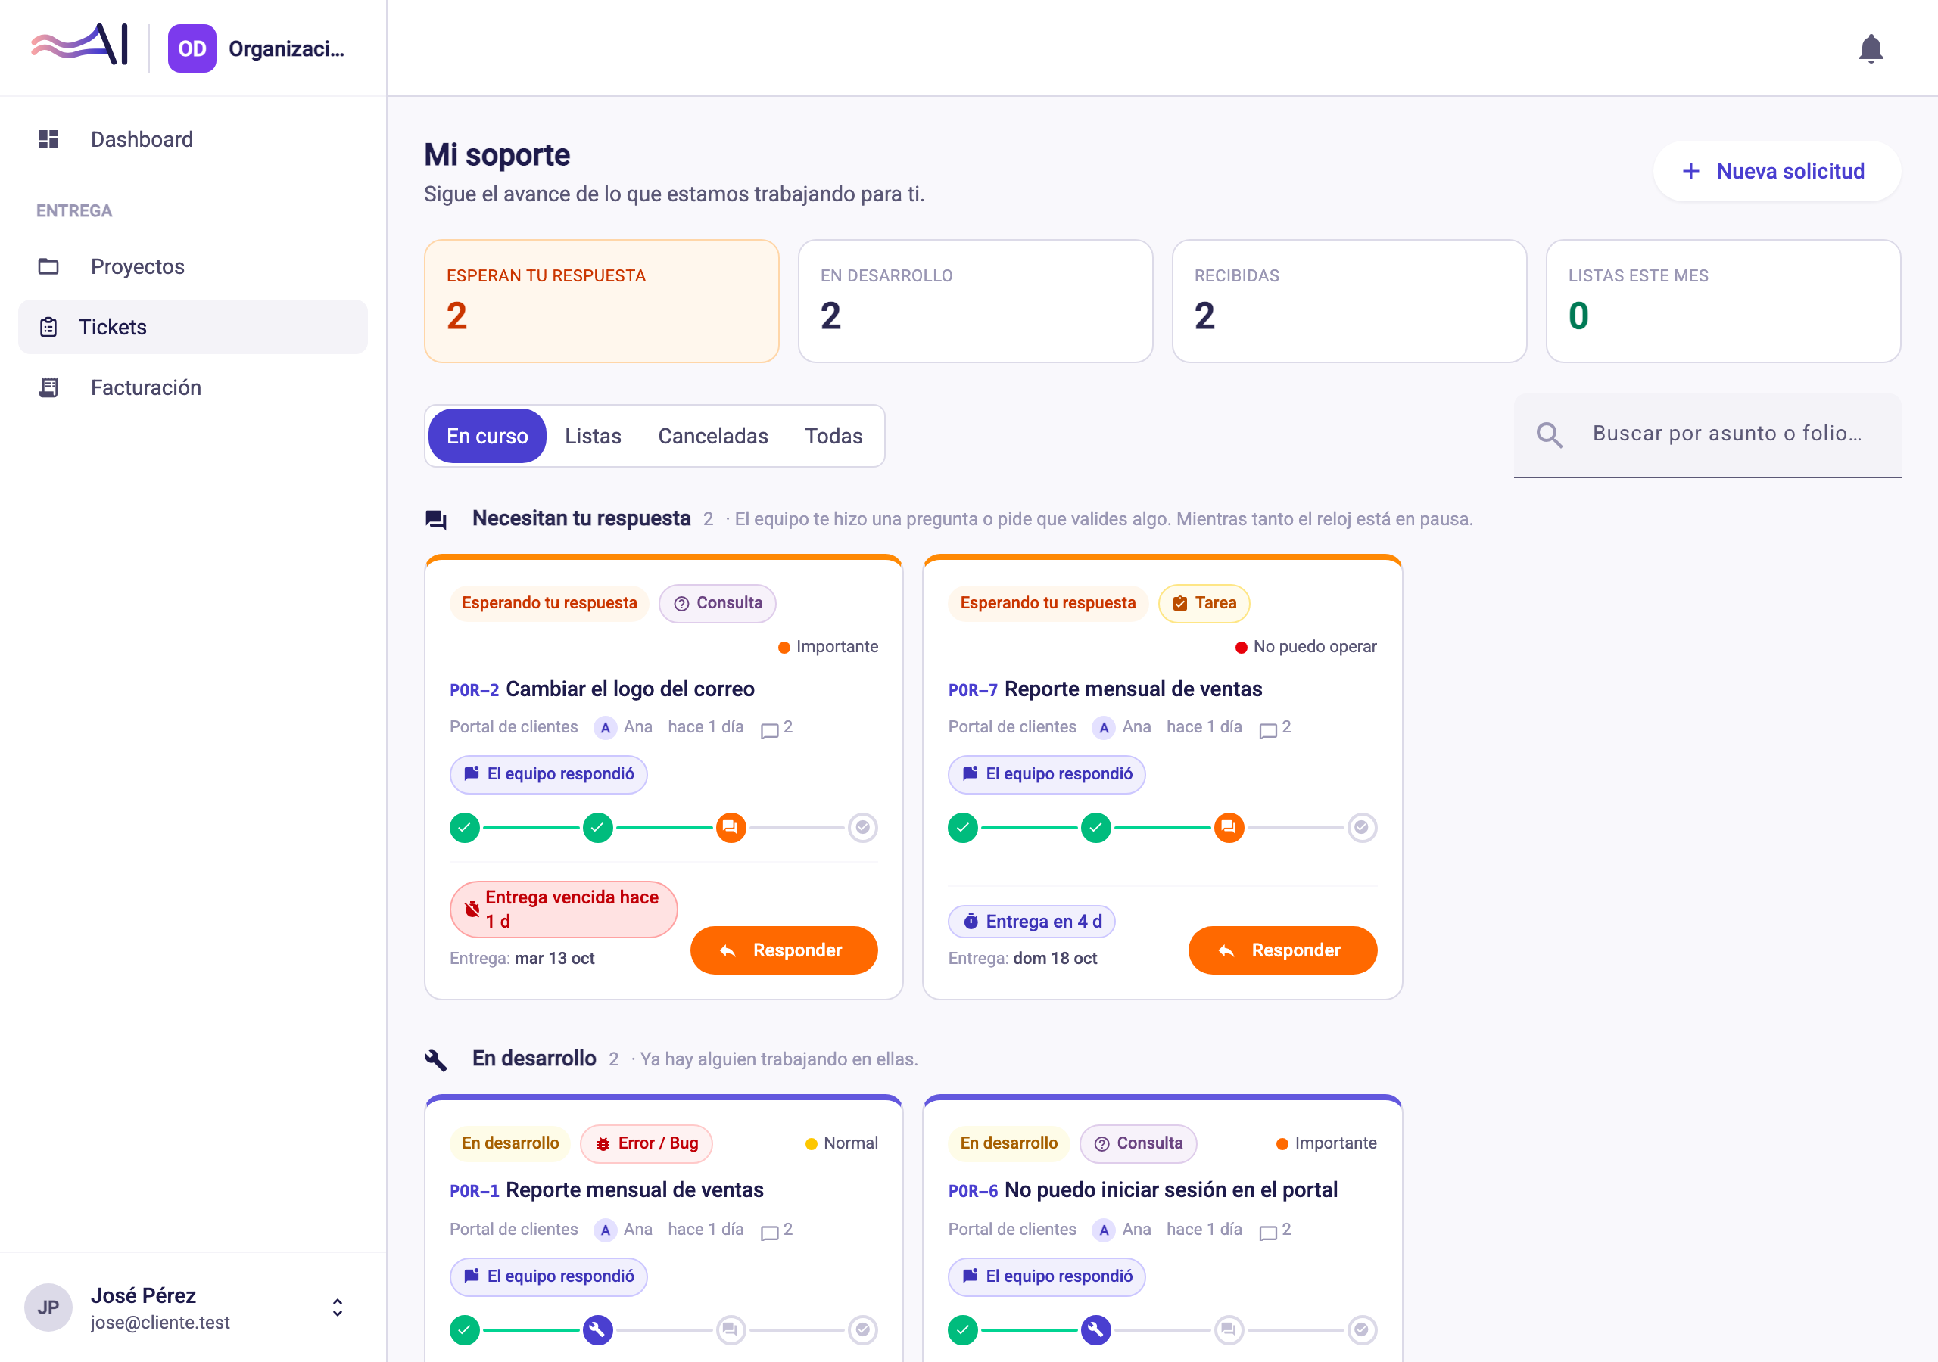The image size is (1938, 1362).
Task: Switch to the En curso tab
Action: (487, 437)
